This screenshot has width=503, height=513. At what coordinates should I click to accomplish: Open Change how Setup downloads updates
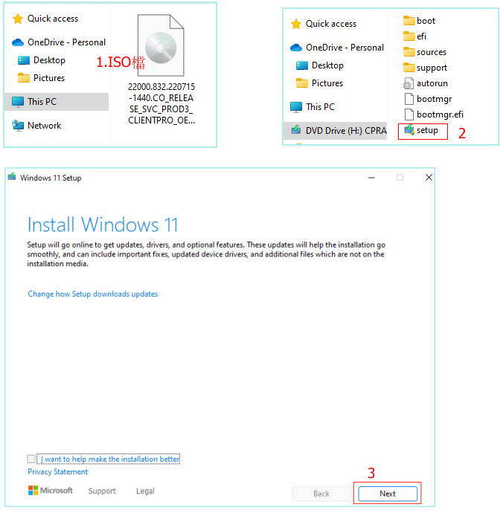[x=93, y=294]
